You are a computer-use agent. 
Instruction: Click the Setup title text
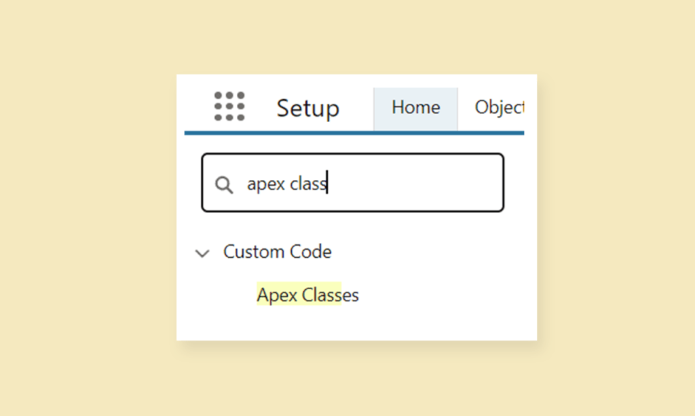307,107
